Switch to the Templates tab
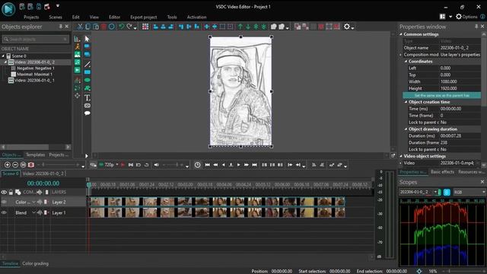Screen dimensions: 487x274 click(x=35, y=155)
